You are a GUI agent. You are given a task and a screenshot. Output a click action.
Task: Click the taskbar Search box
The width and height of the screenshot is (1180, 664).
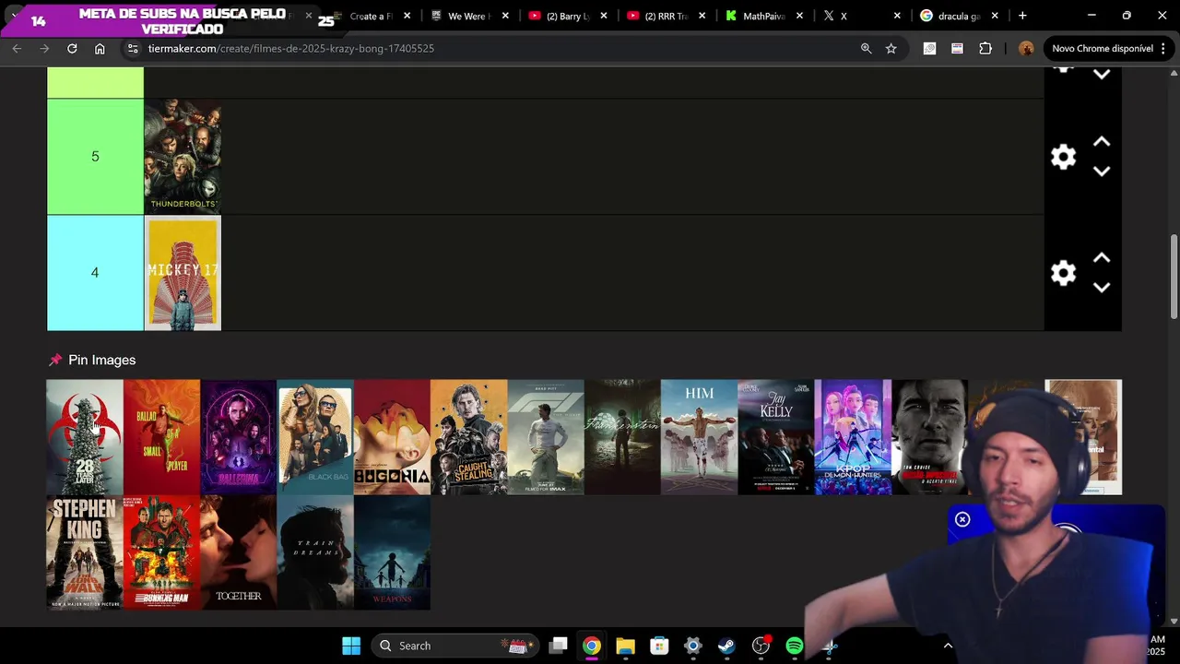(x=455, y=646)
